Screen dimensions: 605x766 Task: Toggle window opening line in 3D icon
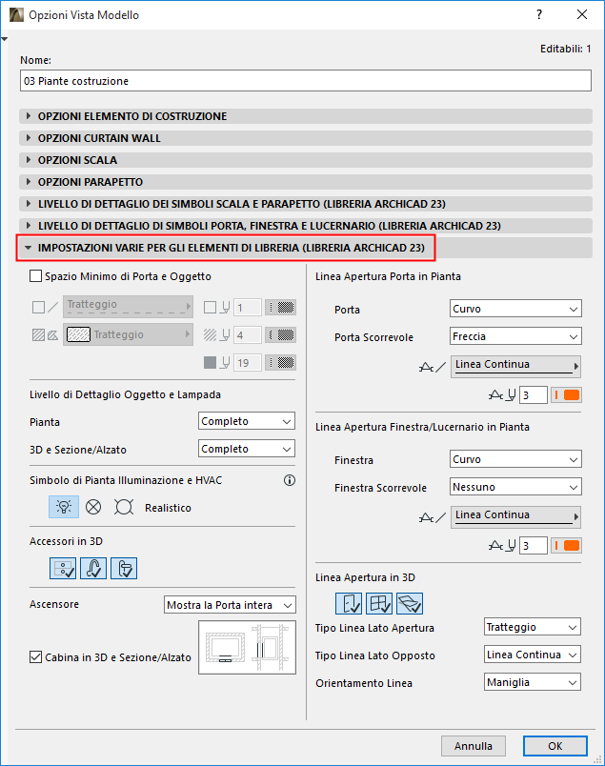(x=379, y=603)
